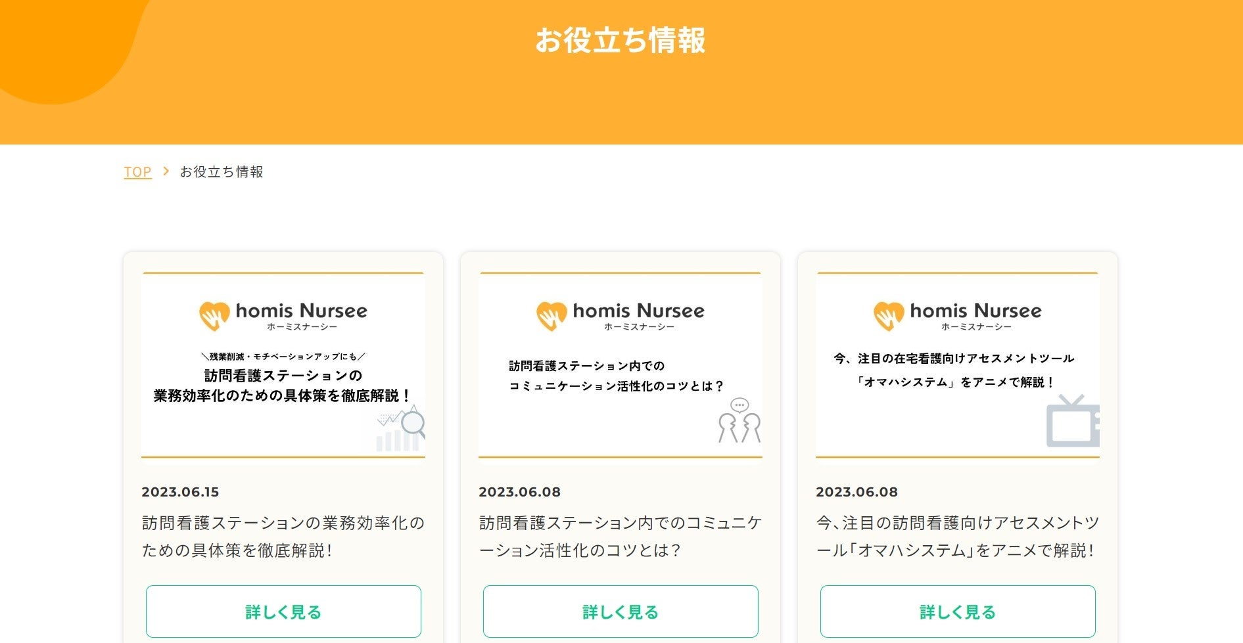Click the date 2023.06.15
Image resolution: width=1243 pixels, height=643 pixels.
(x=180, y=492)
